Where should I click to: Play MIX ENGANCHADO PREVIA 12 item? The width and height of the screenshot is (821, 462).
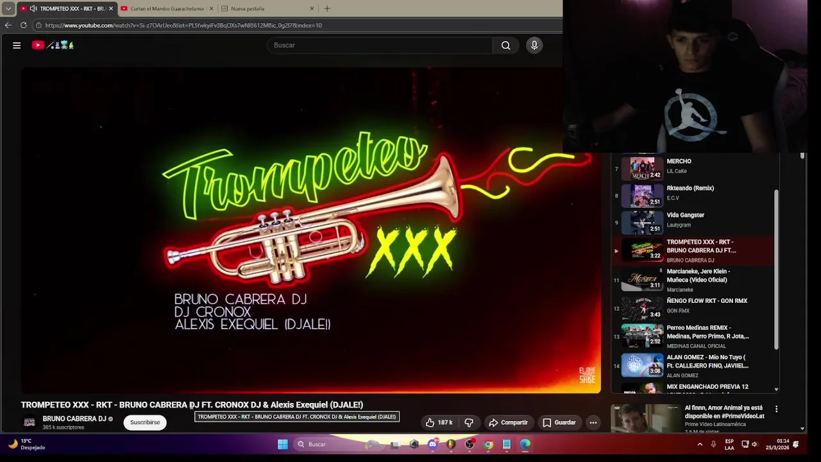tap(693, 388)
